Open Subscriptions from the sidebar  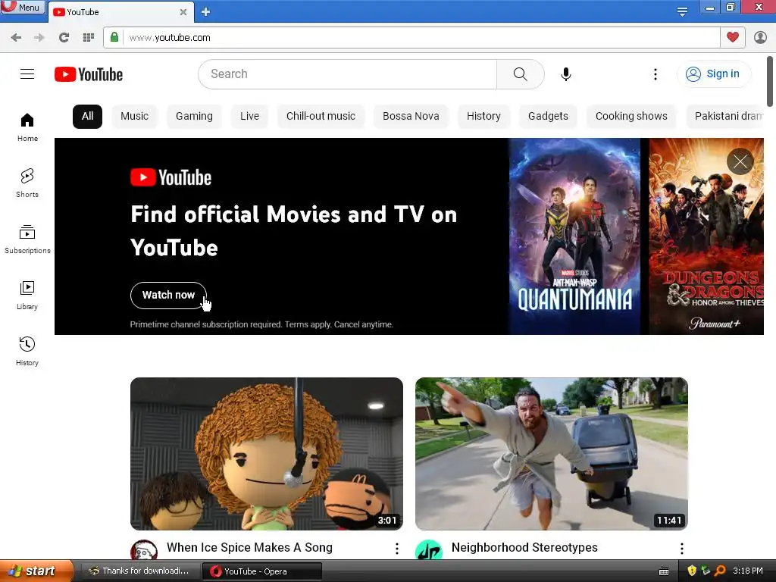(x=27, y=239)
